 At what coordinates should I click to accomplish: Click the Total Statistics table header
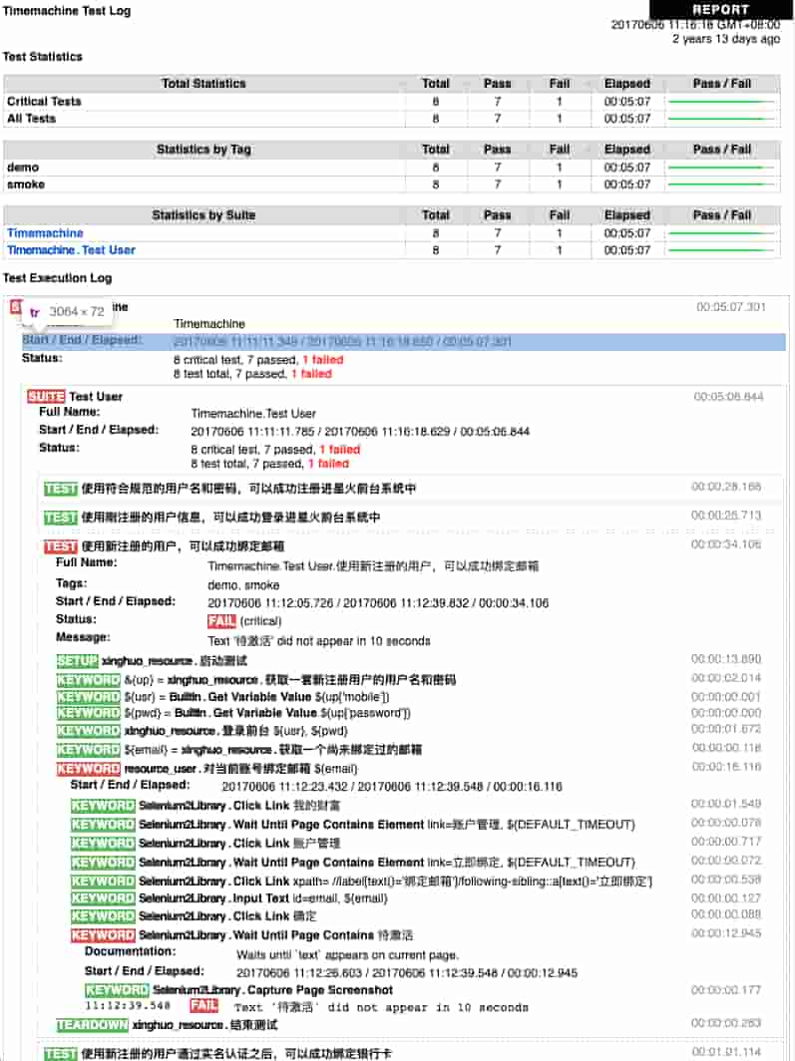[203, 83]
